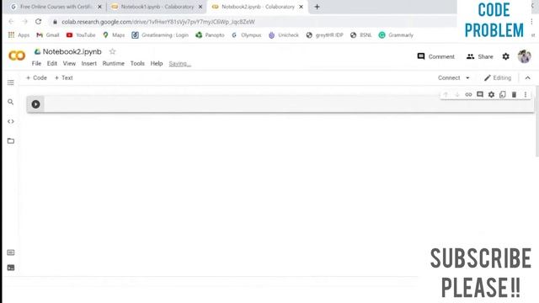Open the code snippets sidebar icon

tap(11, 121)
